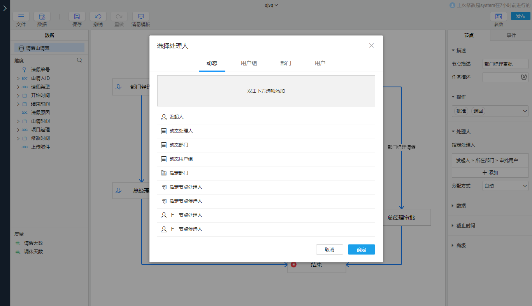The image size is (532, 306).
Task: Click the 数据 toolbar icon
Action: tap(42, 16)
